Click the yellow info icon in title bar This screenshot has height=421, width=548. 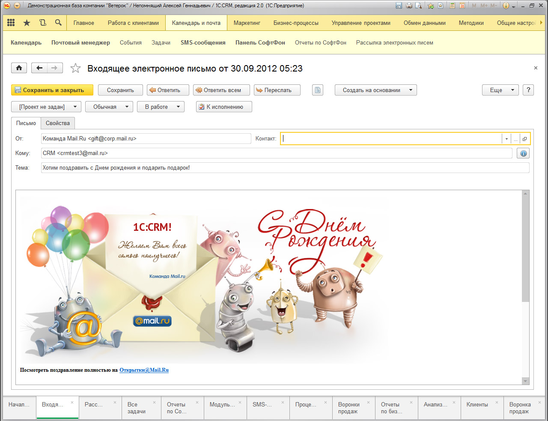click(506, 6)
